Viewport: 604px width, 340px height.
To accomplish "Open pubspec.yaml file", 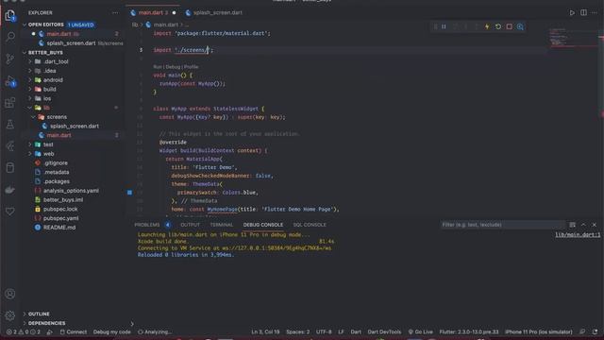I will coord(60,218).
